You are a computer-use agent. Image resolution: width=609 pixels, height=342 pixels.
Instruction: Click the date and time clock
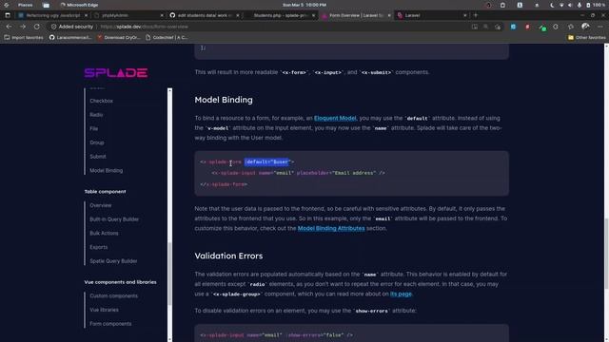click(x=304, y=5)
